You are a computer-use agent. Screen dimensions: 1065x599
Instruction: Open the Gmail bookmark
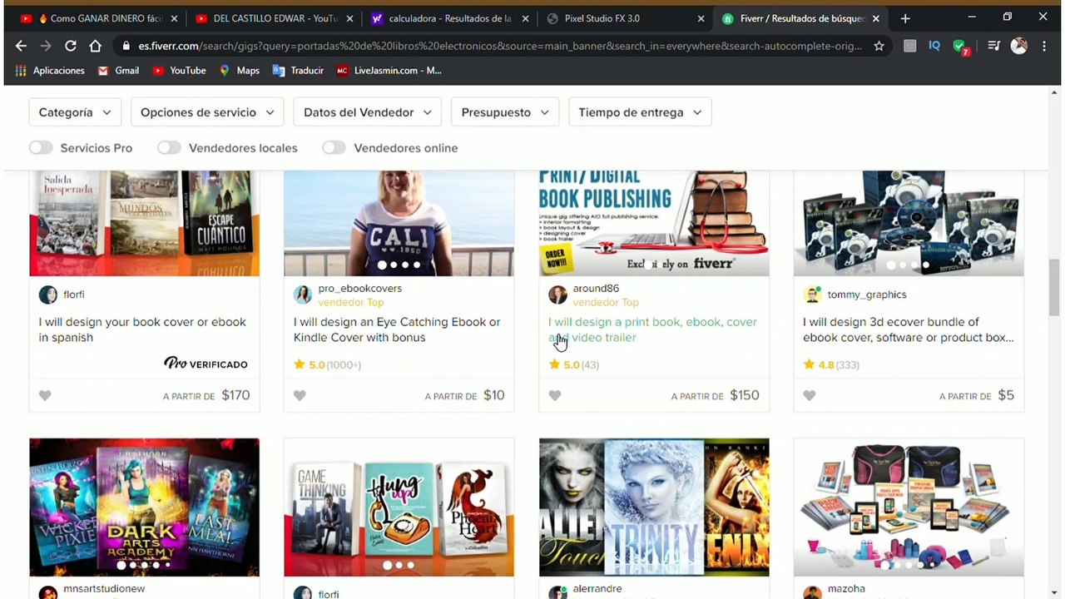pos(118,71)
